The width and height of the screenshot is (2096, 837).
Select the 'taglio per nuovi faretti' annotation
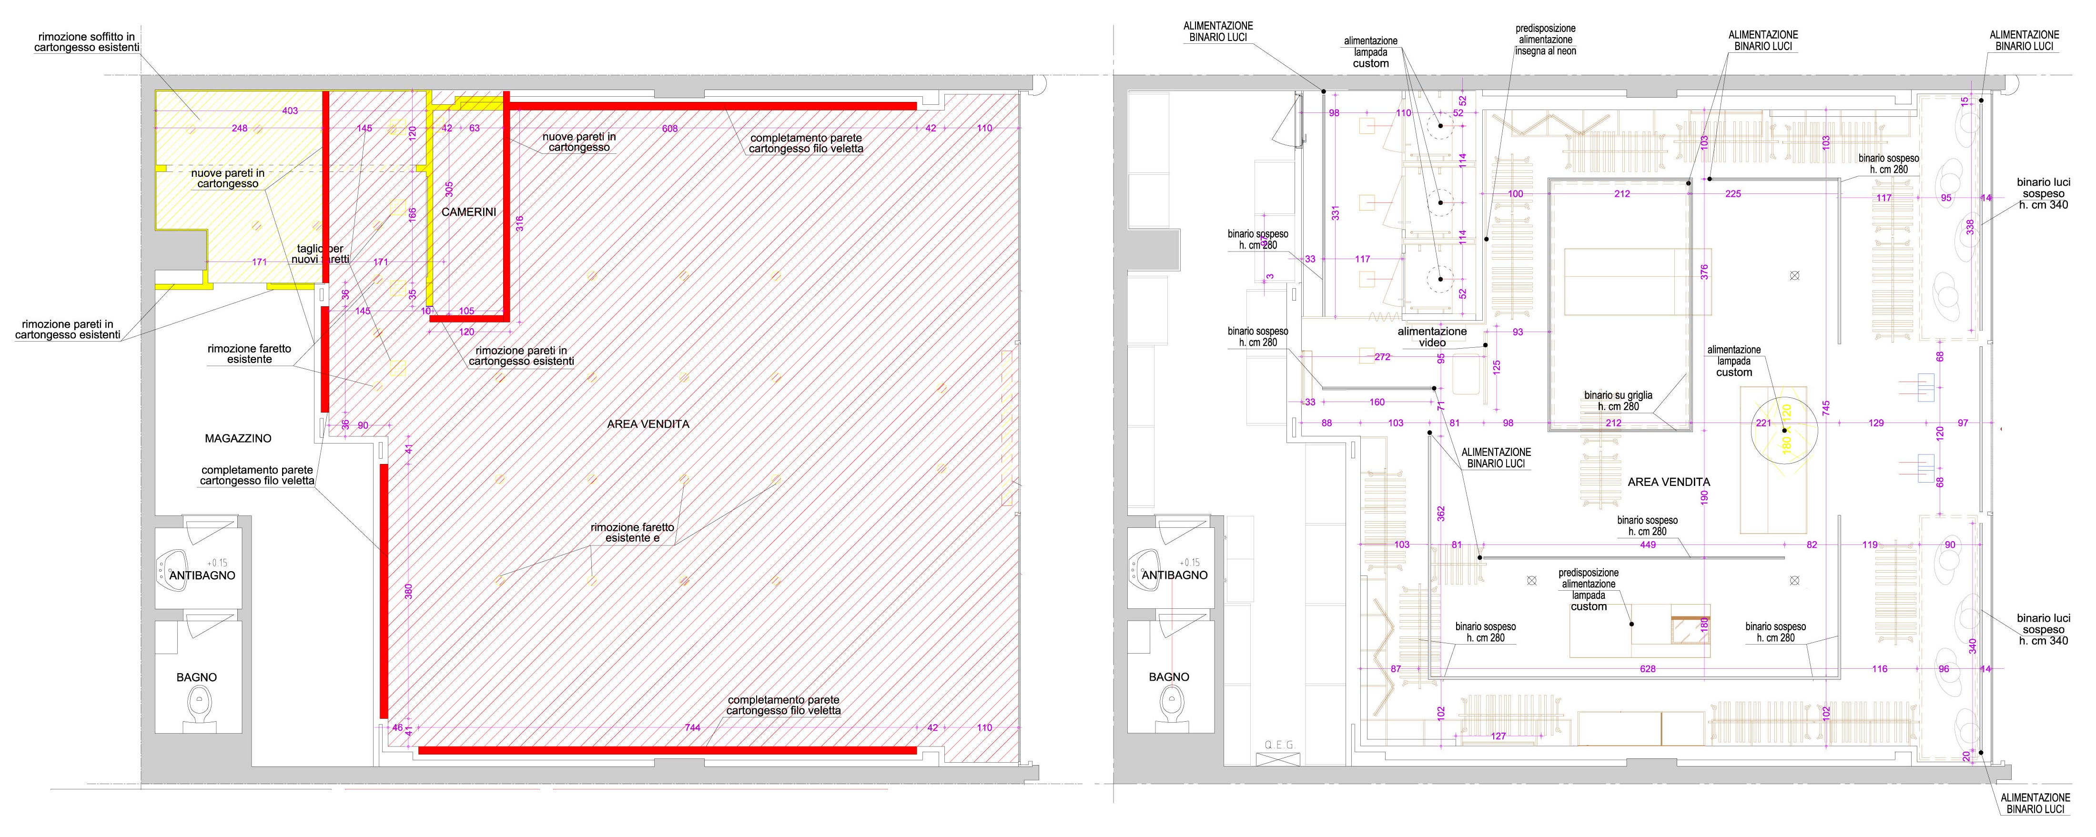321,254
